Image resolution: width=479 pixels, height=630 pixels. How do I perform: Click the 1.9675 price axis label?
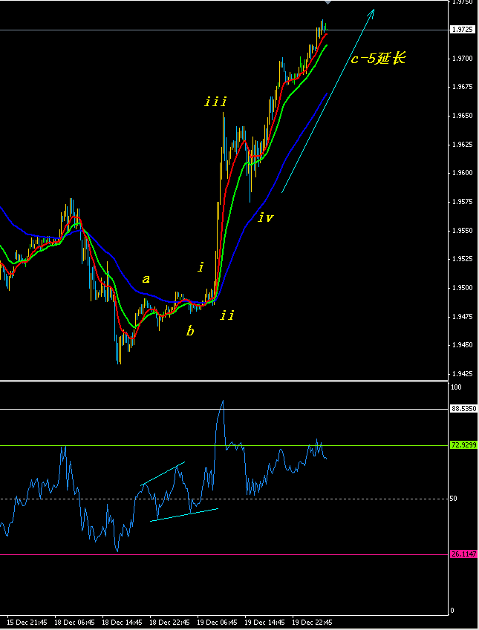(462, 87)
